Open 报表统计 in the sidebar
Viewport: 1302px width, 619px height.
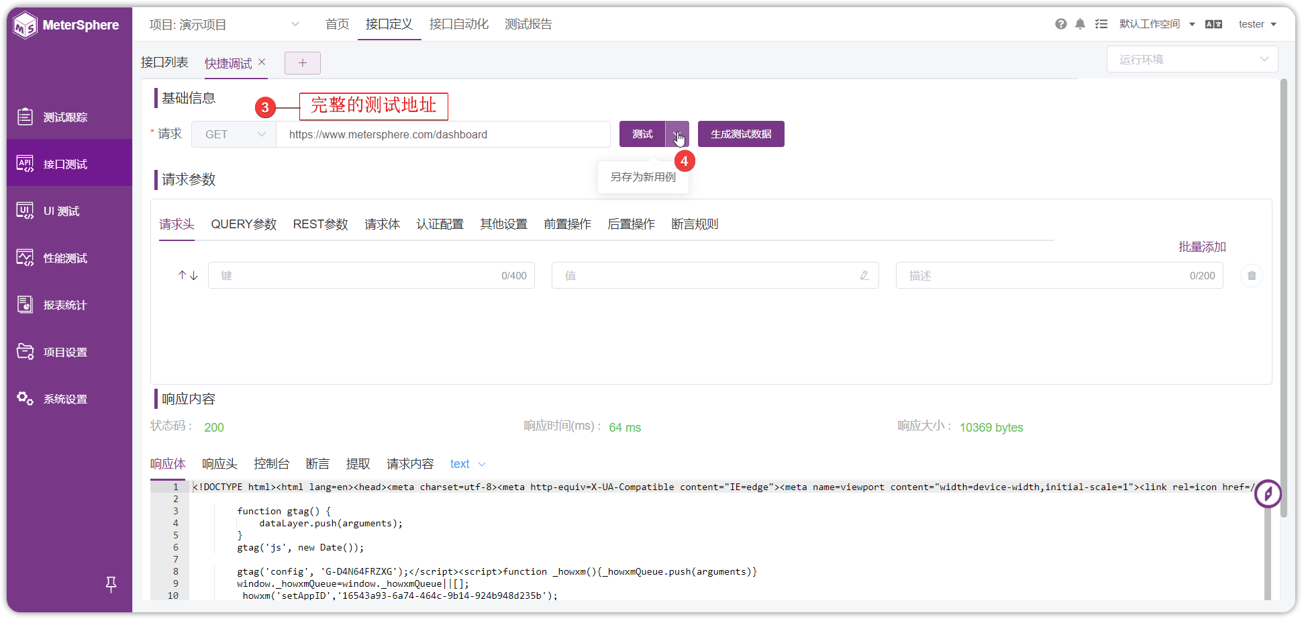click(69, 305)
